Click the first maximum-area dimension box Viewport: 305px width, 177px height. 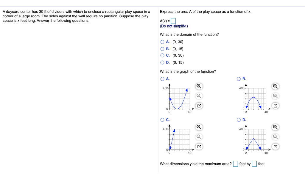235,164
